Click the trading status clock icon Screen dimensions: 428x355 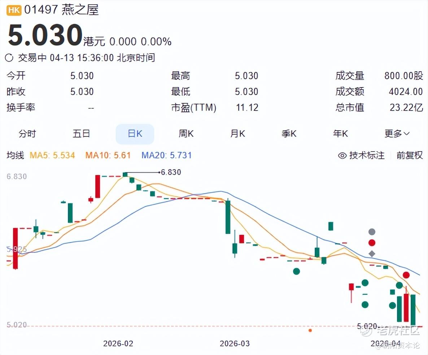point(10,58)
